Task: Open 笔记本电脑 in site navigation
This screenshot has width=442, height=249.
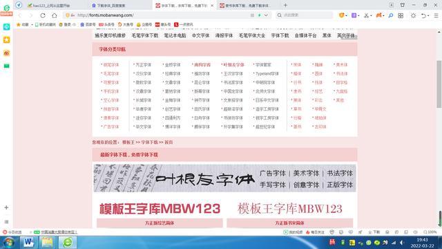Action: 175,35
